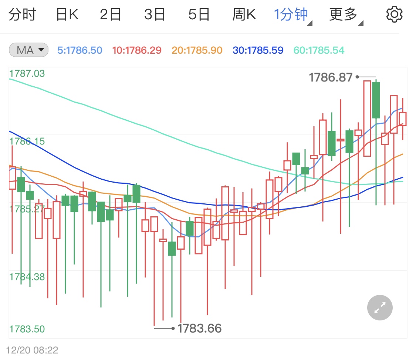Click the y-axis label 1784.38
This screenshot has width=416, height=356.
(x=27, y=277)
